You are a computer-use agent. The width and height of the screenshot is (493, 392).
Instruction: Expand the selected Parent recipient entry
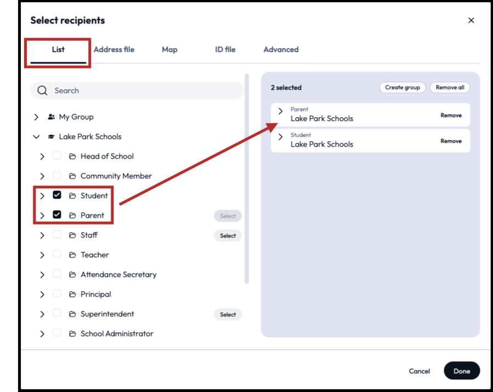[x=280, y=111]
